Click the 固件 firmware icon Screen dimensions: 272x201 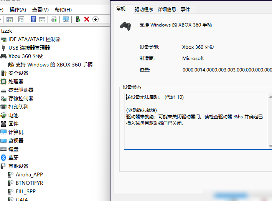[x=3, y=124]
